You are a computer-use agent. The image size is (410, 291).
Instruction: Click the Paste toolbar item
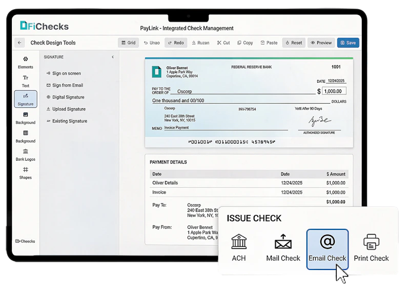pyautogui.click(x=269, y=43)
